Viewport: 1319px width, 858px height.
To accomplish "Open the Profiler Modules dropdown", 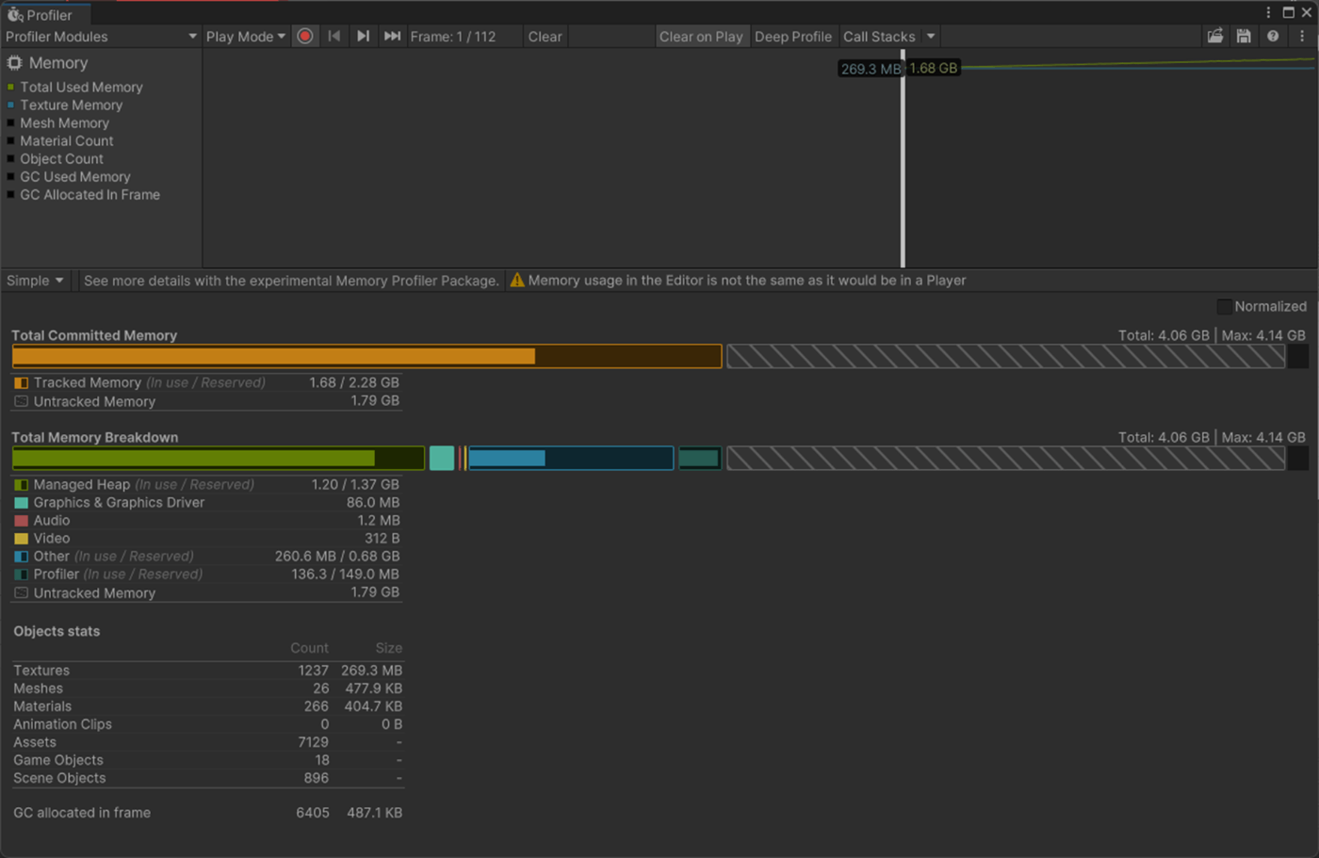I will click(101, 36).
